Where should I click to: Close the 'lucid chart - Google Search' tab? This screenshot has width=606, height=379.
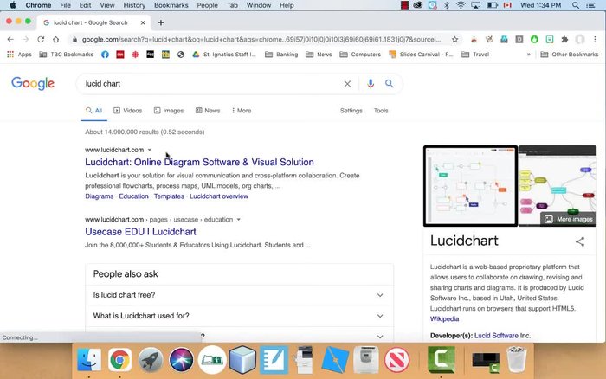(x=143, y=22)
